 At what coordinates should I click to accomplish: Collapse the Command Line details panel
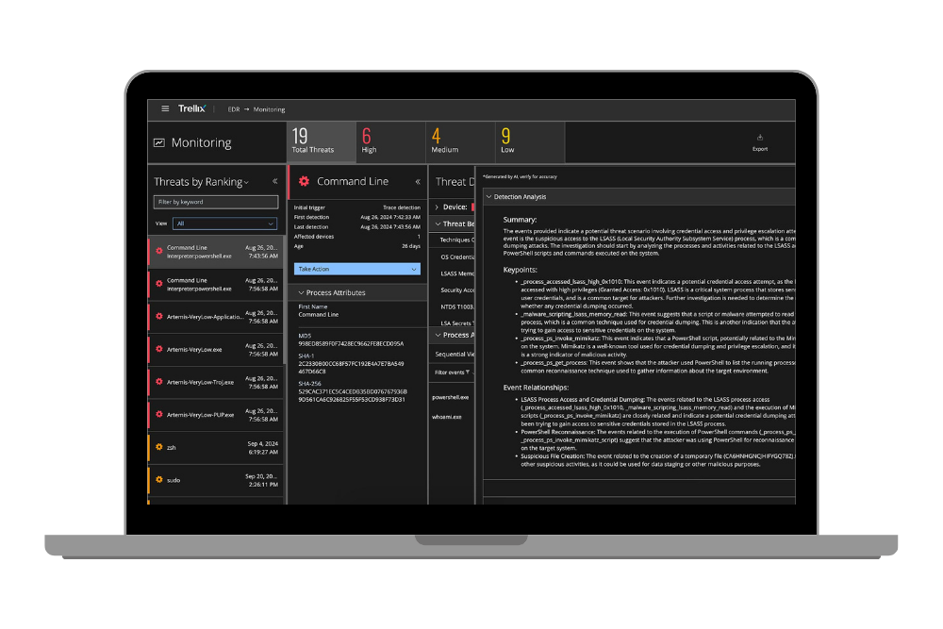coord(418,182)
